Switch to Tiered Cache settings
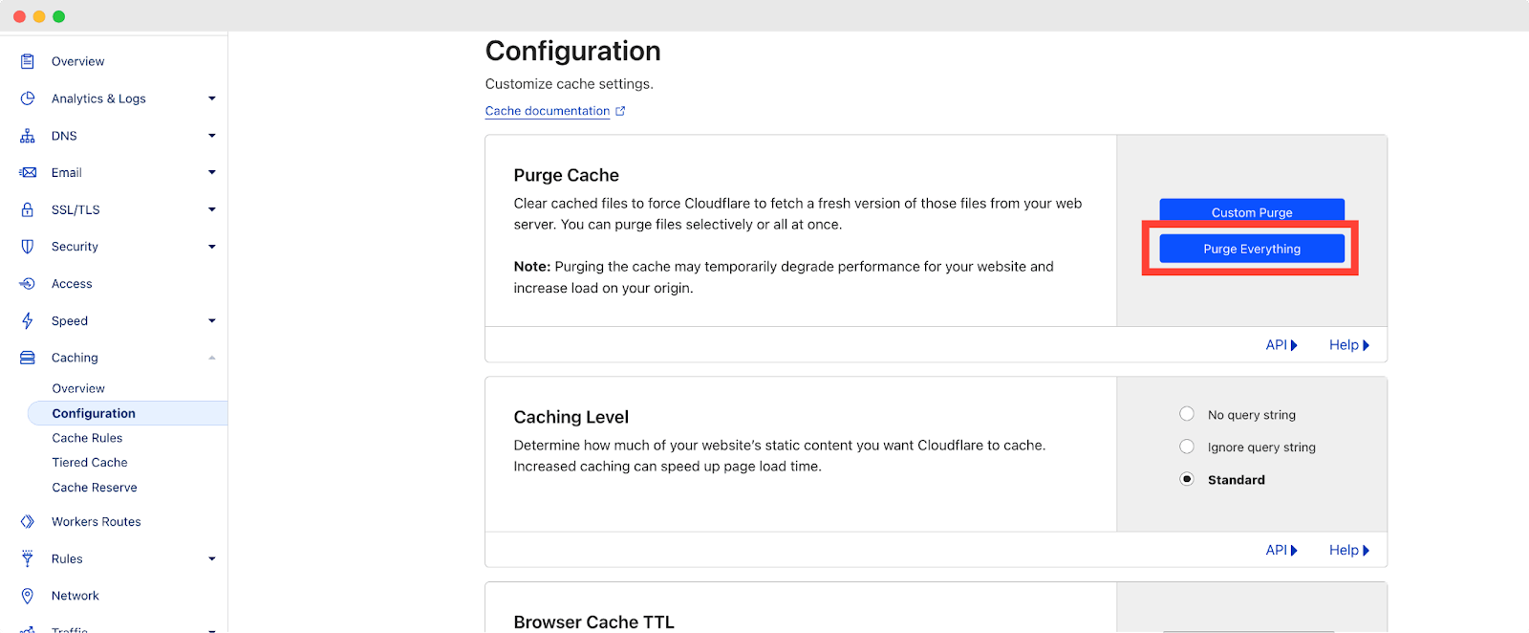Viewport: 1529px width, 633px height. click(x=89, y=462)
